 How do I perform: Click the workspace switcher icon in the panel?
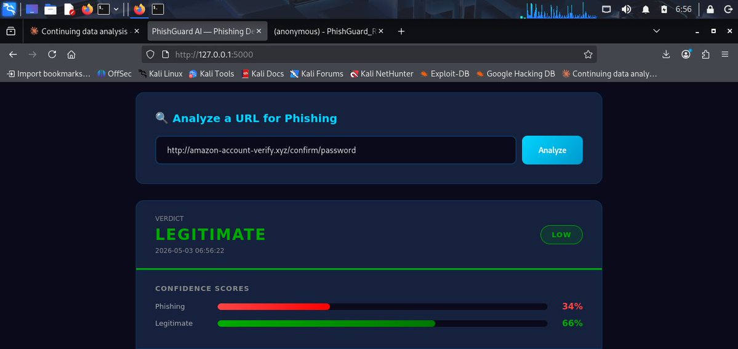[31, 9]
